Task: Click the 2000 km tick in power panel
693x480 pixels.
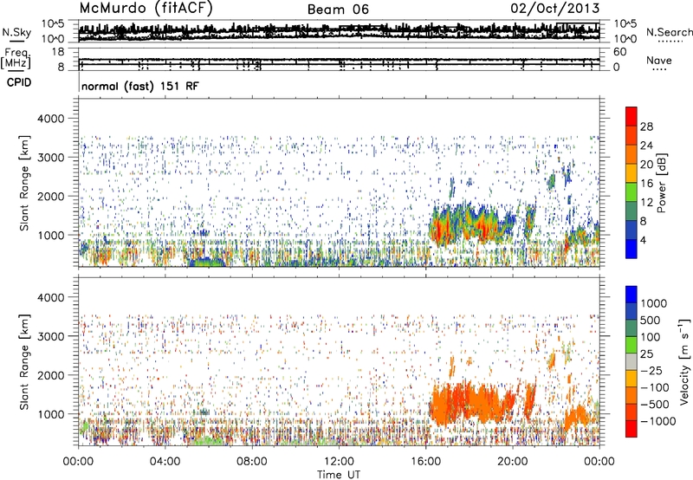Action: [51, 196]
